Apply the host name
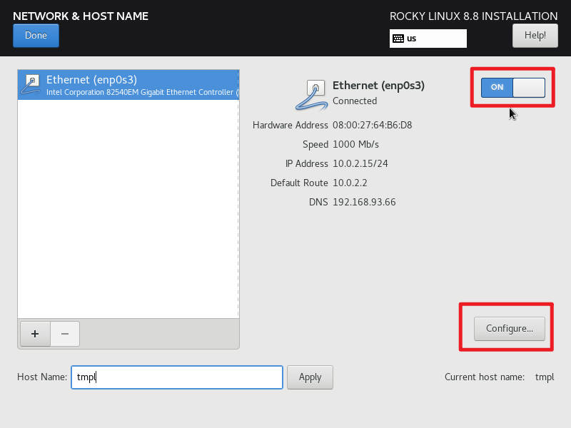 (x=310, y=377)
